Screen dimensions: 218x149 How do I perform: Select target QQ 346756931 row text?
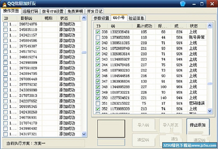(x=28, y=118)
